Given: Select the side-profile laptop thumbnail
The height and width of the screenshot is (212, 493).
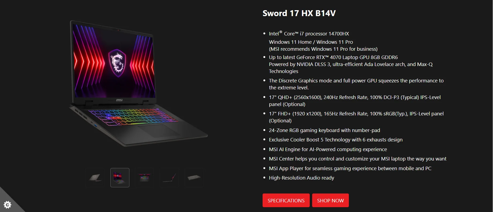Looking at the screenshot, I should (x=169, y=178).
